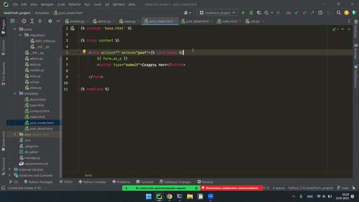
Task: Expand all in project tree
Action: (32, 21)
